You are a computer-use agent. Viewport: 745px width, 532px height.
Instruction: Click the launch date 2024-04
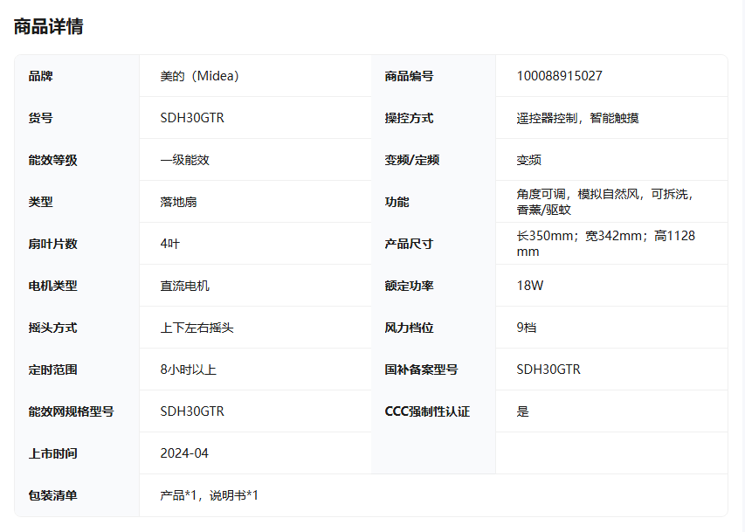[184, 453]
